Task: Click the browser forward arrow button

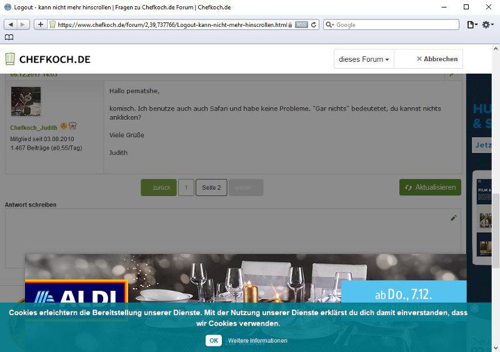Action: 23,24
